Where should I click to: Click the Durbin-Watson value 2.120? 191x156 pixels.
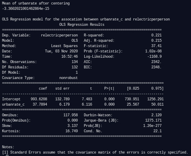pos(157,115)
